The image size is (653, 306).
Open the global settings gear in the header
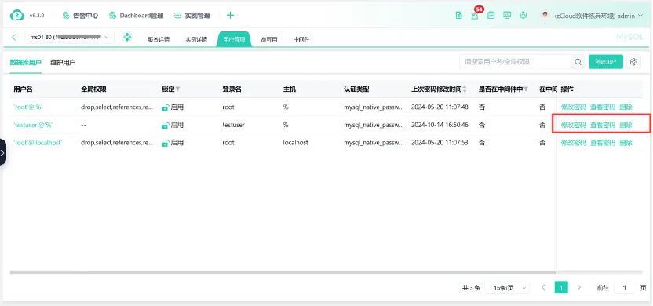(523, 16)
